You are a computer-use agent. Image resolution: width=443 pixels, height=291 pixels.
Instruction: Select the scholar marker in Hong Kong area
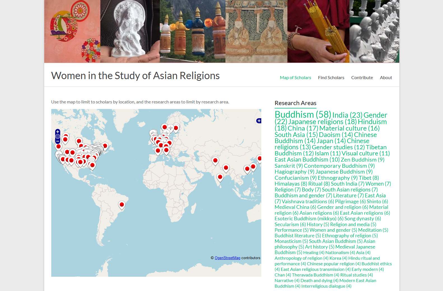(x=247, y=170)
